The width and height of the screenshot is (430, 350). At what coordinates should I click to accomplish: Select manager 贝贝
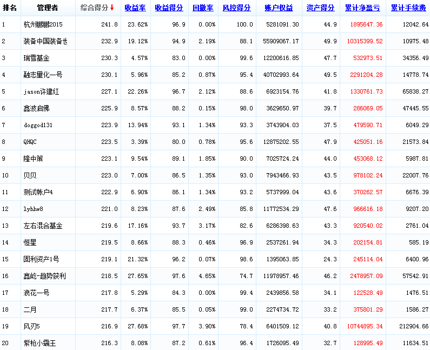[30, 175]
